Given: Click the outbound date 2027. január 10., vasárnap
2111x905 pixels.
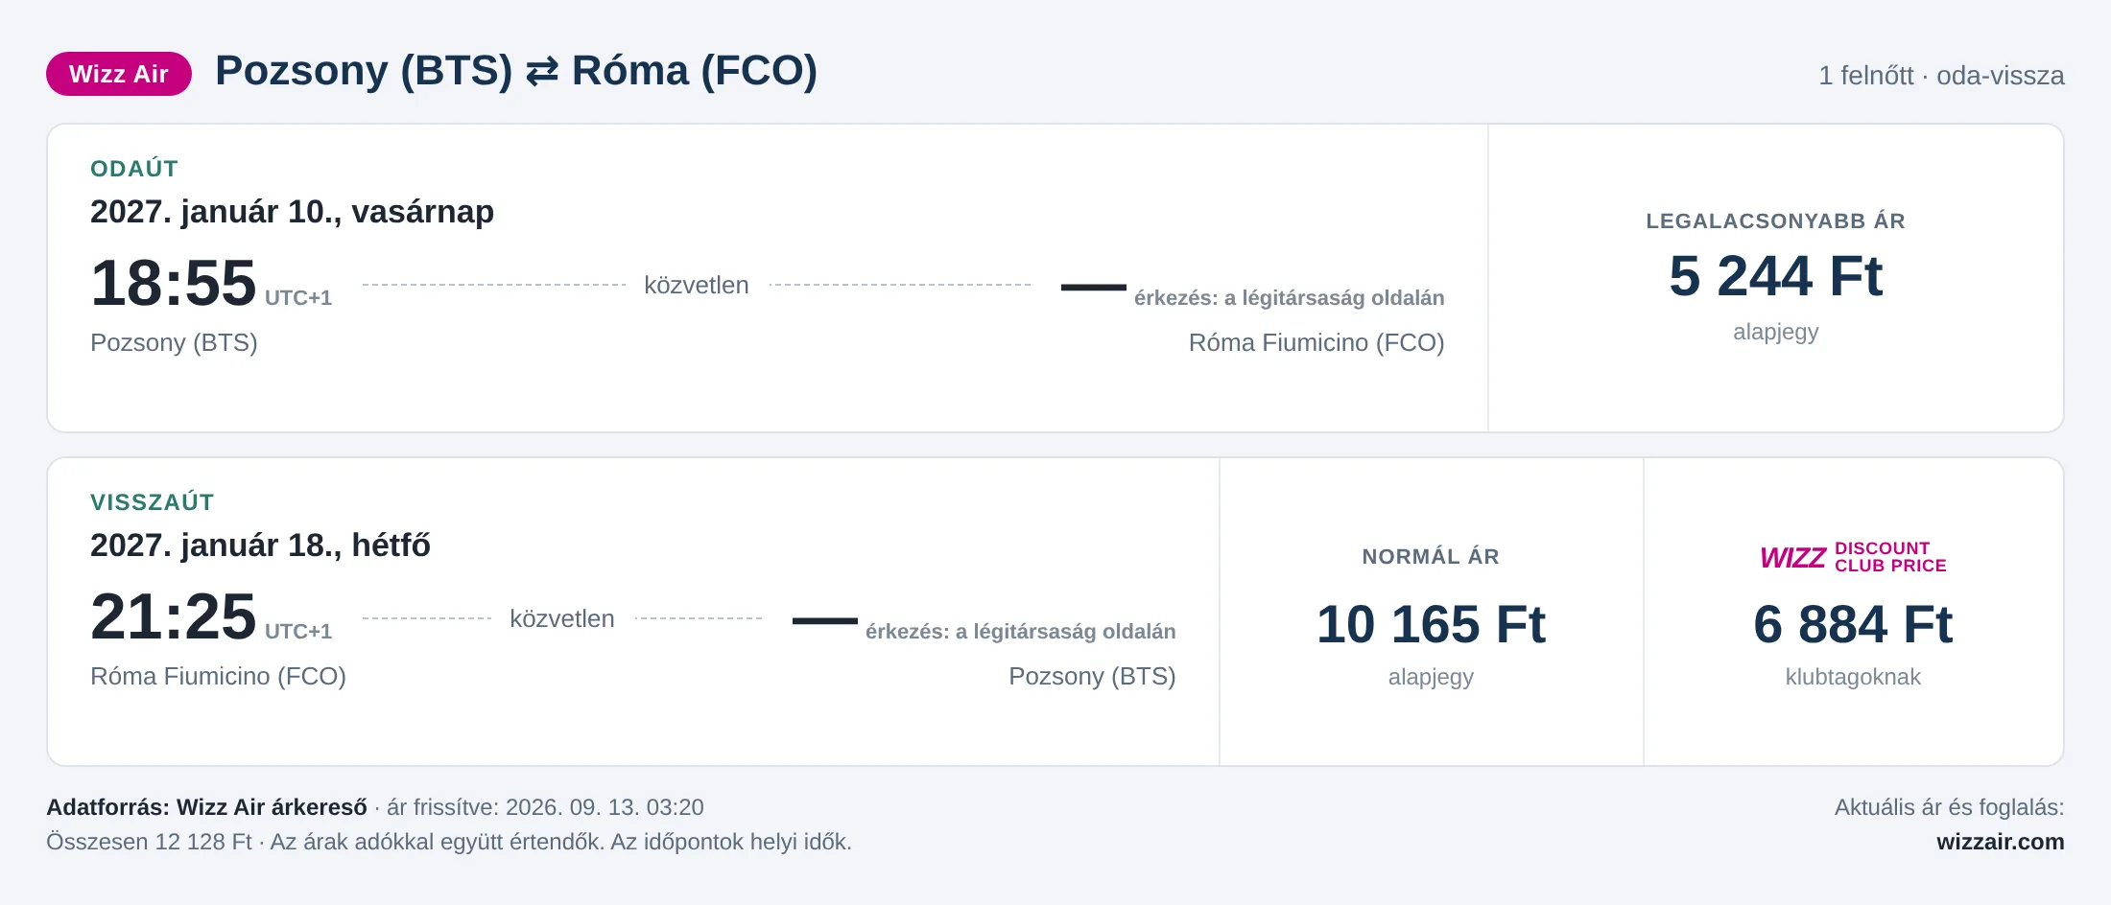Looking at the screenshot, I should [292, 211].
